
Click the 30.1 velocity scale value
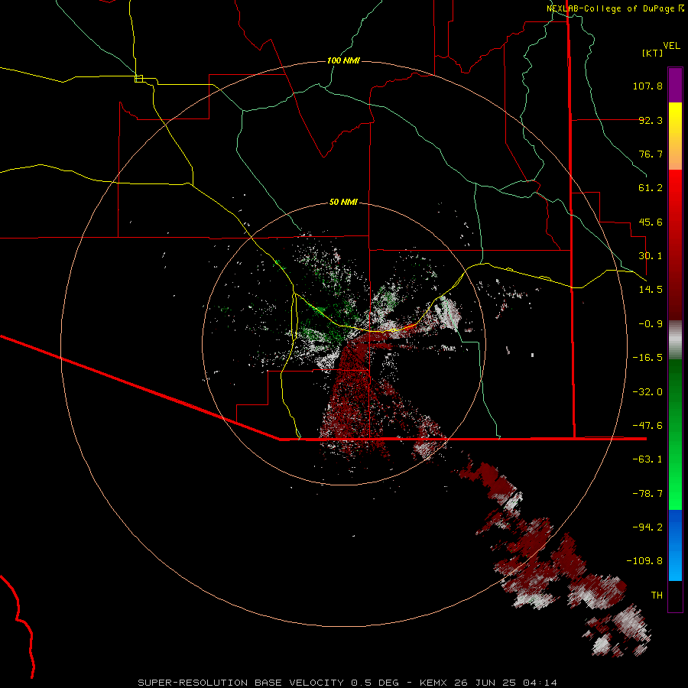[x=651, y=256]
